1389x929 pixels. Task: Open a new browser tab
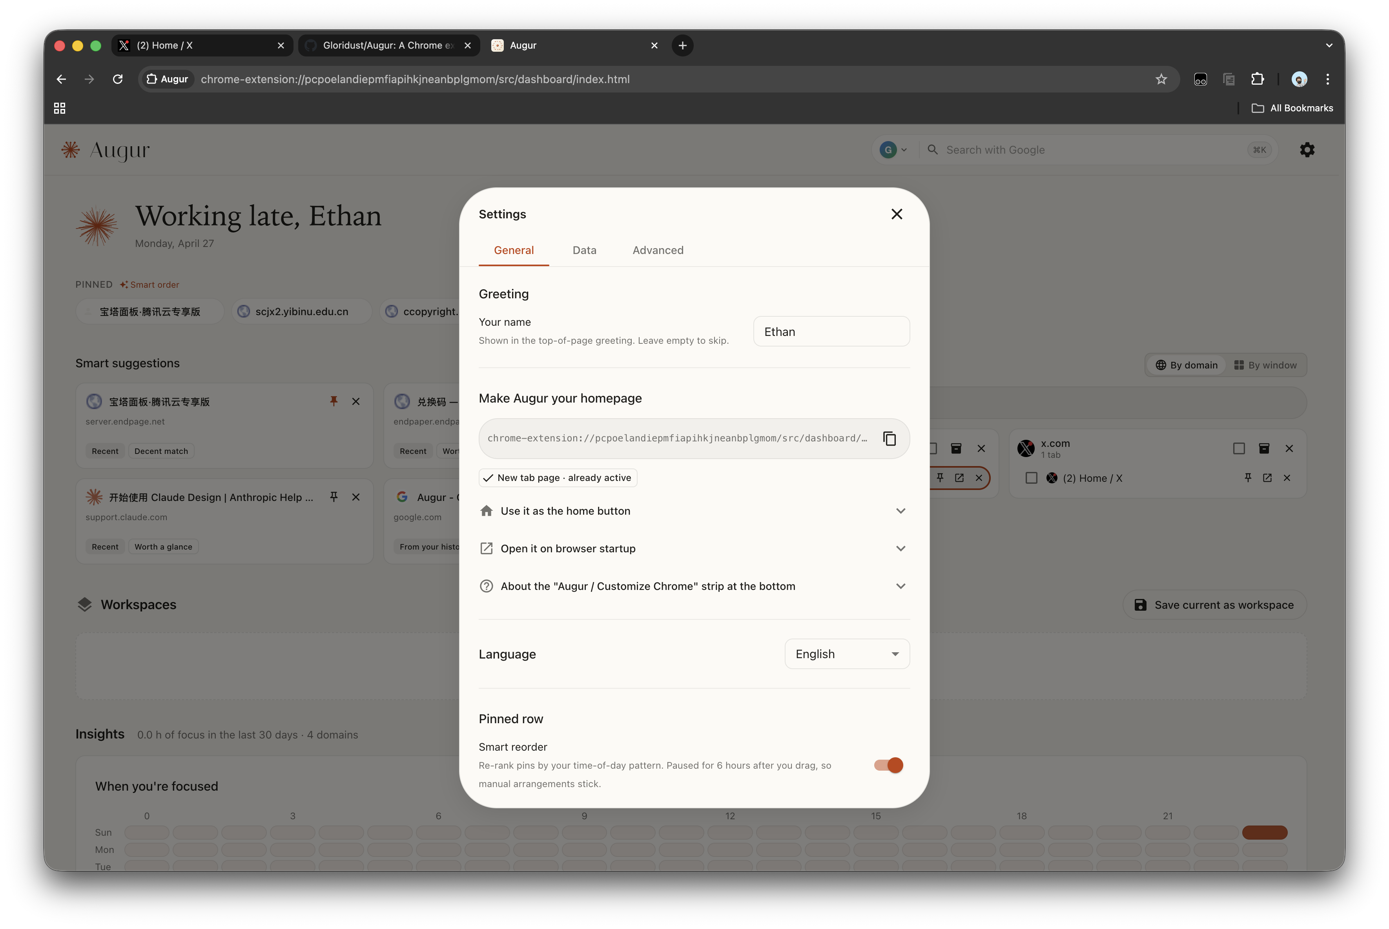tap(683, 45)
